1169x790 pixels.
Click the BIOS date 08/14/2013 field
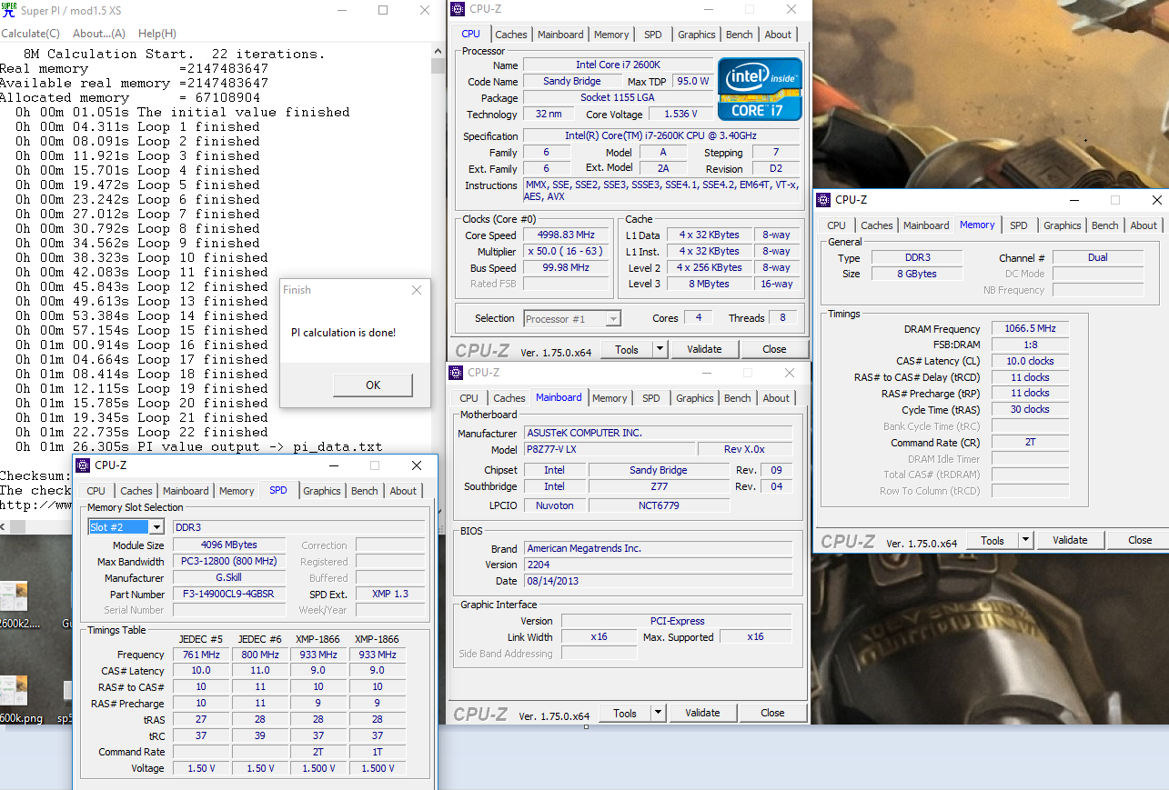click(x=659, y=581)
